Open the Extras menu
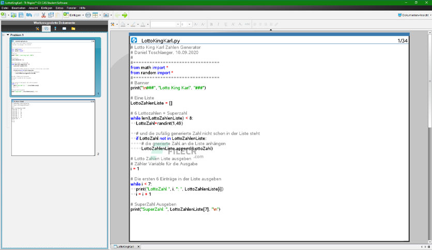The width and height of the screenshot is (432, 250). (x=59, y=8)
